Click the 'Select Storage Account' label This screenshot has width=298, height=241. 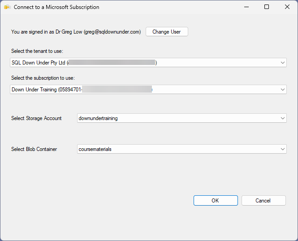pos(36,118)
